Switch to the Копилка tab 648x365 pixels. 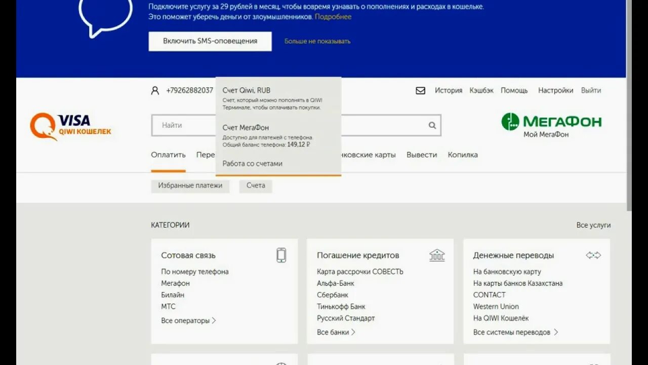(x=463, y=155)
